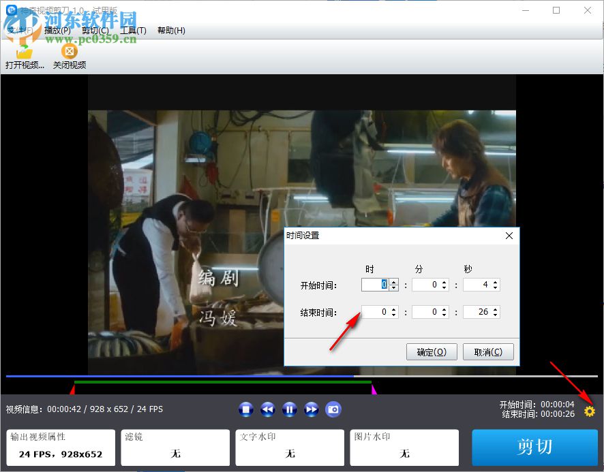
Task: Open time settings via gear icon
Action: pyautogui.click(x=590, y=411)
